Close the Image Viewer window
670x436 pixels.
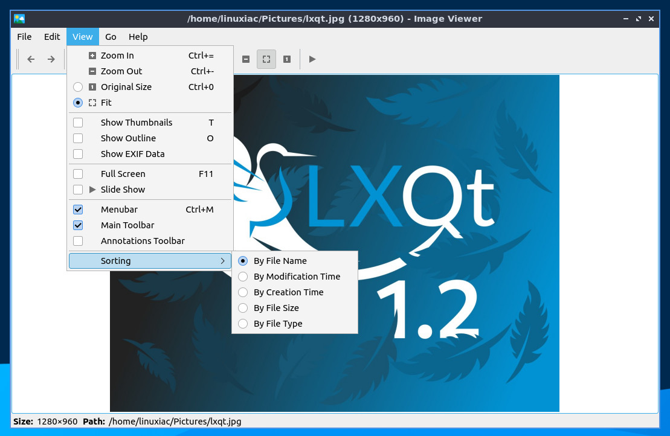[651, 19]
